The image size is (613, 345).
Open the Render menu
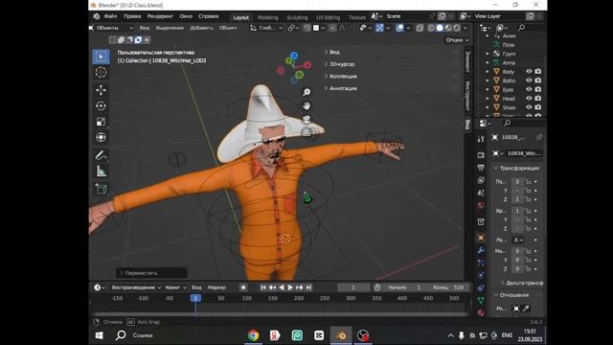[160, 16]
